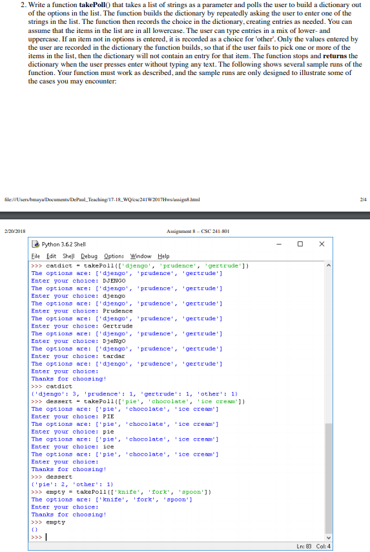370x552 pixels.
Task: Click the {'pie': 2, 'other': 1} output
Action: tap(72, 485)
